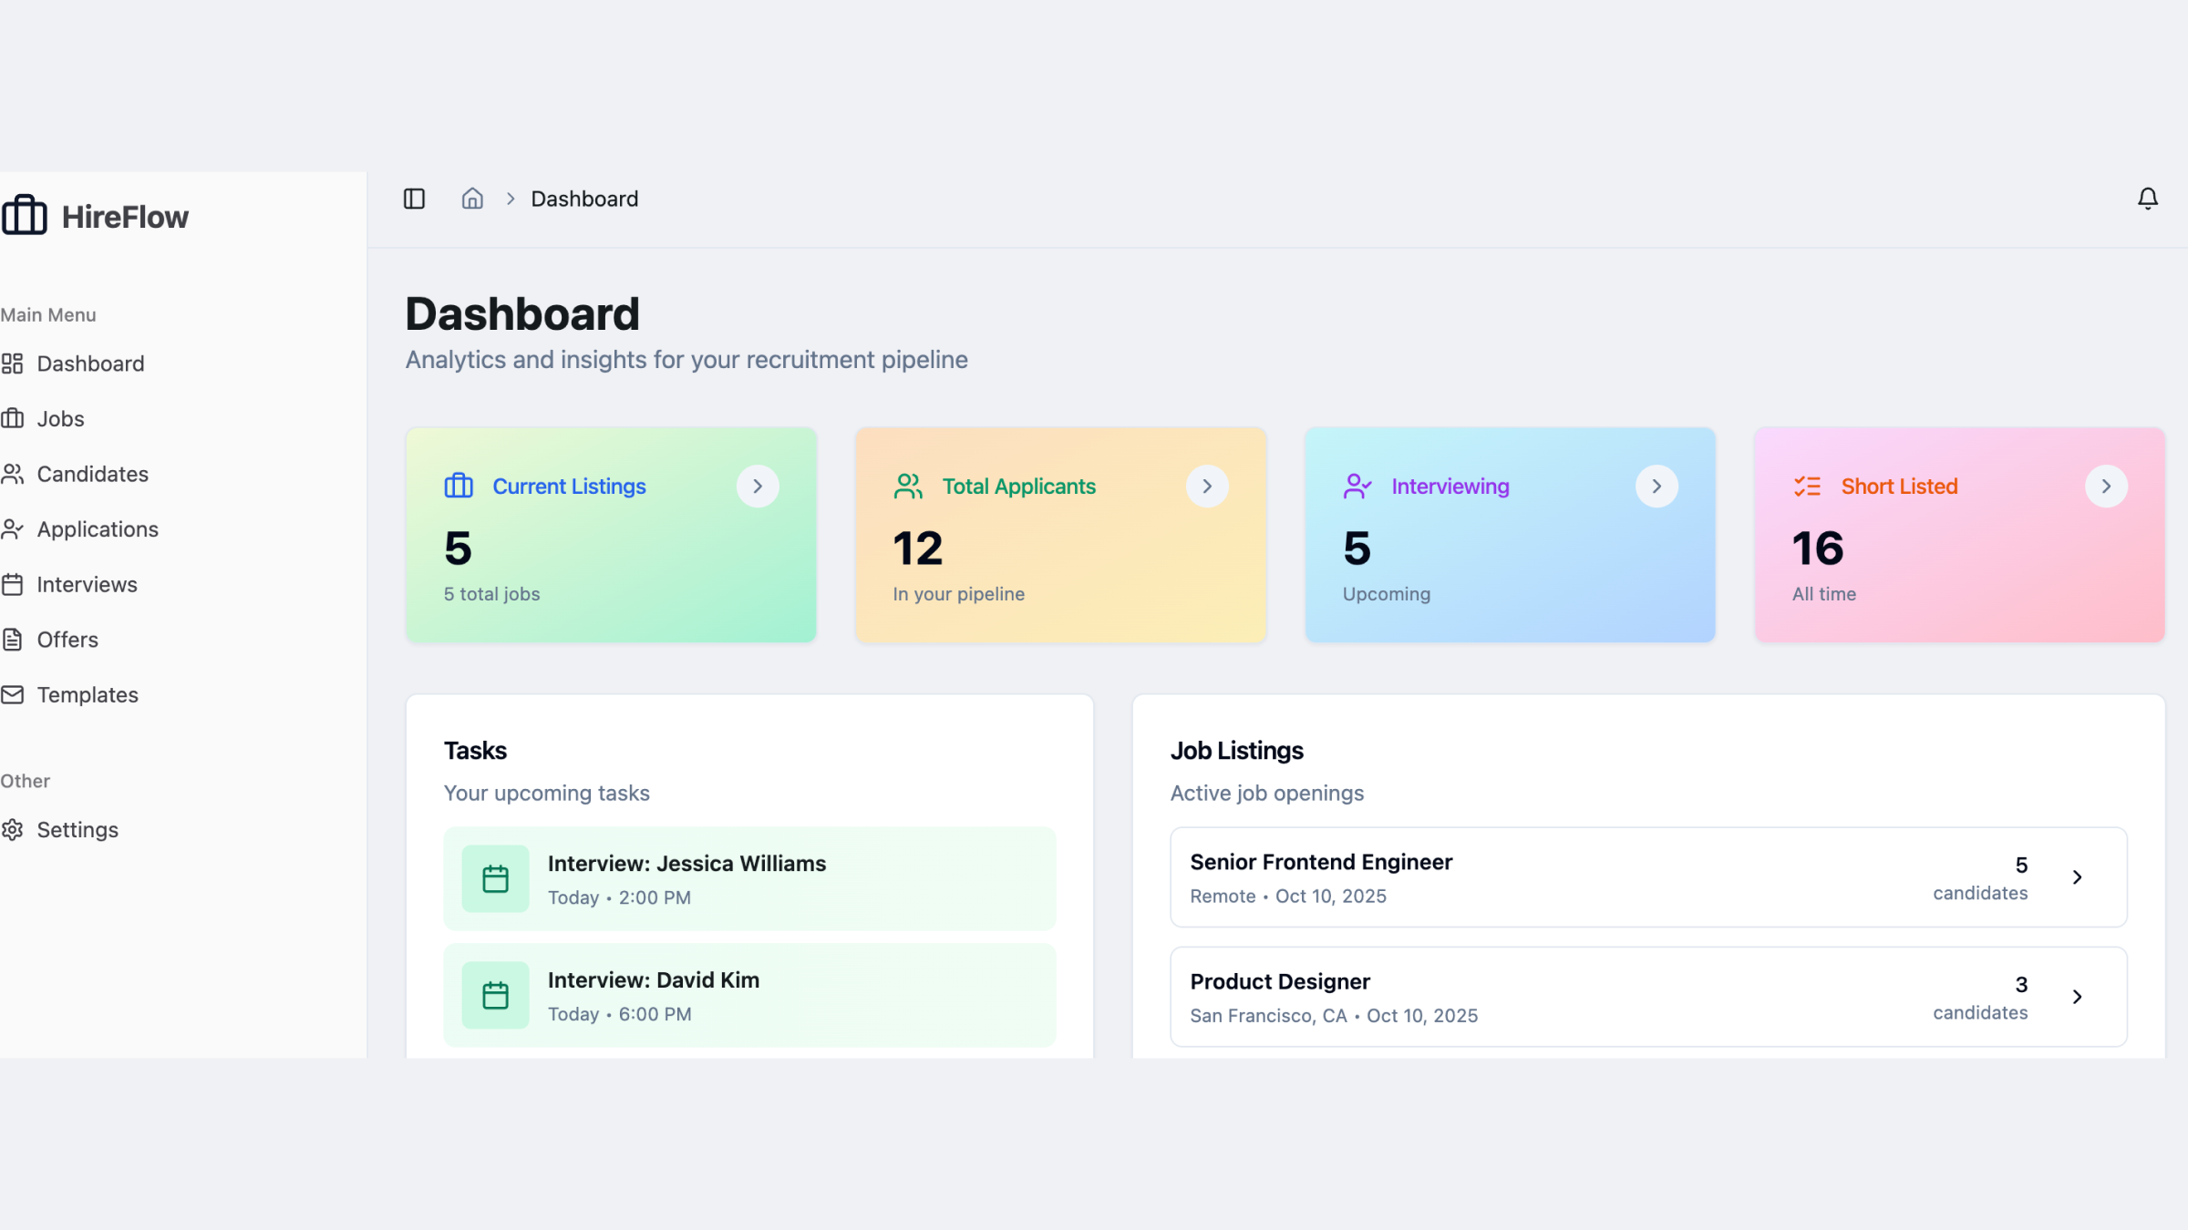
Task: Click the people icon on Total Applicants card
Action: [x=908, y=486]
